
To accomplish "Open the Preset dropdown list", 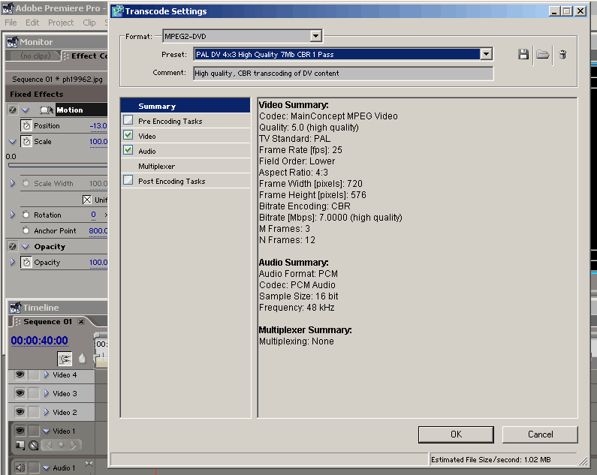I will pos(486,54).
